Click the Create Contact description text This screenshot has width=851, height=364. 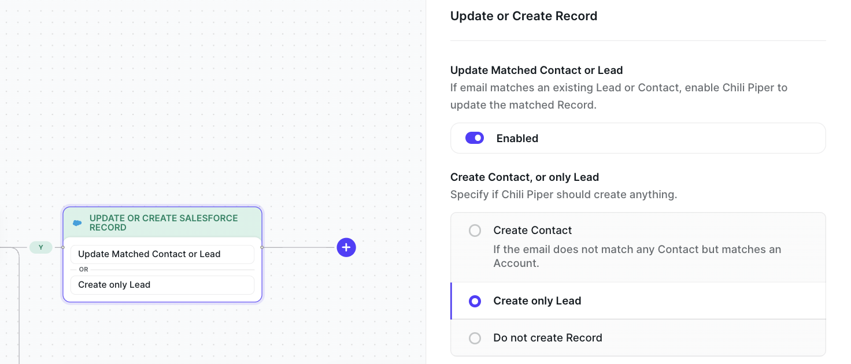click(x=636, y=256)
